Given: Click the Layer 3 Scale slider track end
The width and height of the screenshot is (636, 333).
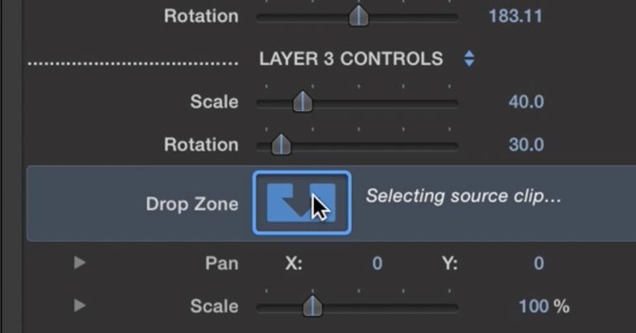Looking at the screenshot, I should [x=454, y=103].
